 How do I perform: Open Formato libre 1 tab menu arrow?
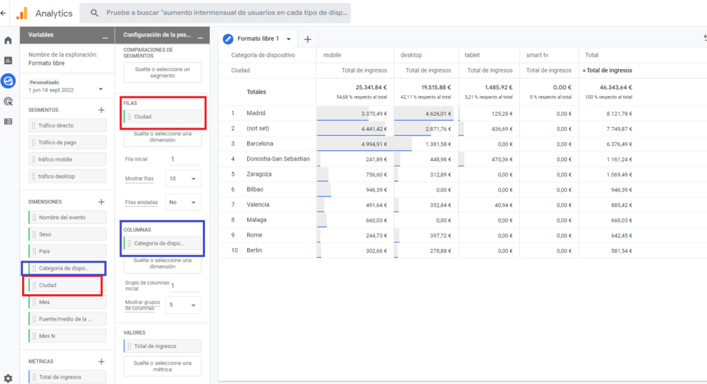tap(289, 39)
